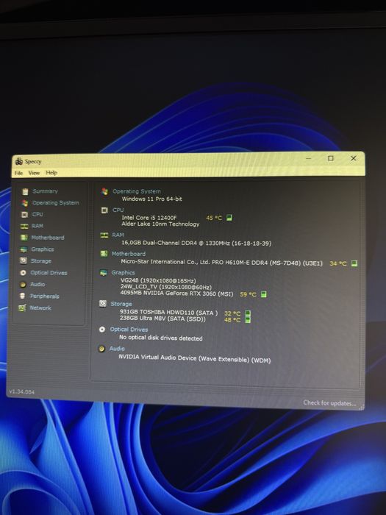This screenshot has width=386, height=515.
Task: Click the VG248 (1920x1080@165Hz) line
Action: coord(158,281)
